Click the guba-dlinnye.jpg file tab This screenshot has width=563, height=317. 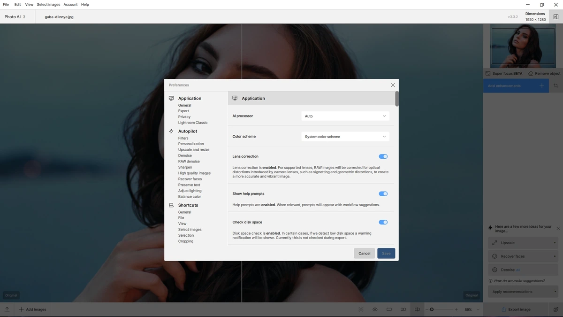tap(59, 17)
